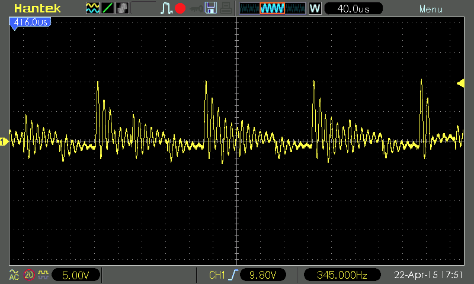The image size is (474, 284).
Task: Click the square-wave probe icon
Action: tap(43, 275)
